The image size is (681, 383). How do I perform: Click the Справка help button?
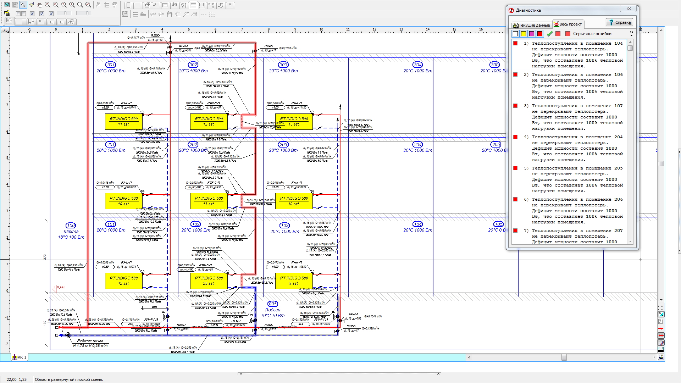click(619, 22)
